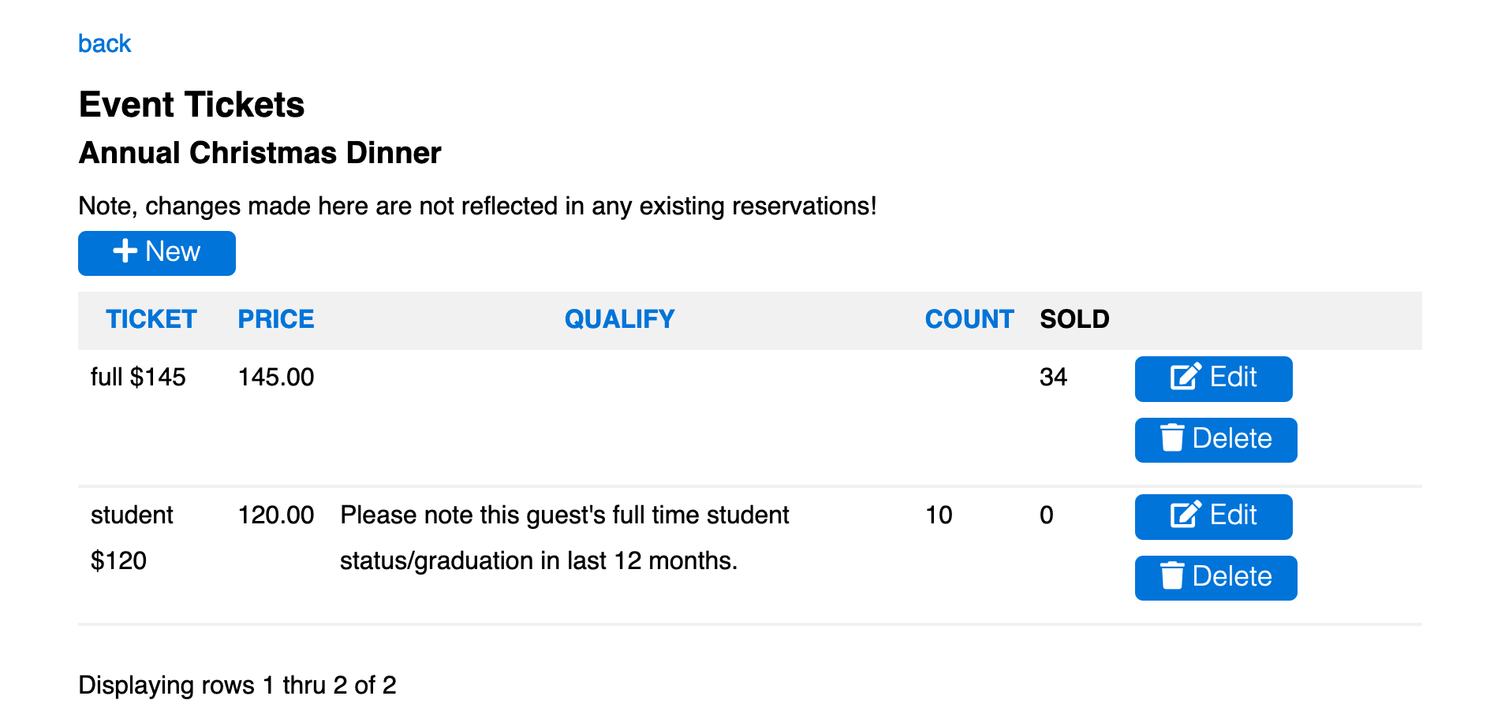Click the student ticket count 10
This screenshot has height=722, width=1505.
pos(939,515)
